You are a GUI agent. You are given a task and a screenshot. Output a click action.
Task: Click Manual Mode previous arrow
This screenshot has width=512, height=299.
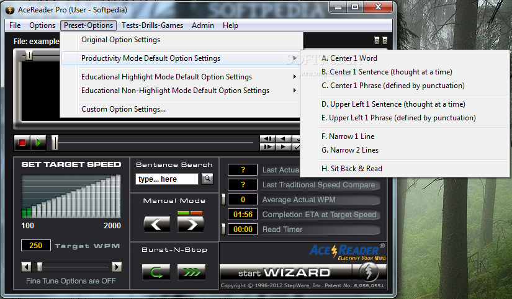pyautogui.click(x=157, y=225)
